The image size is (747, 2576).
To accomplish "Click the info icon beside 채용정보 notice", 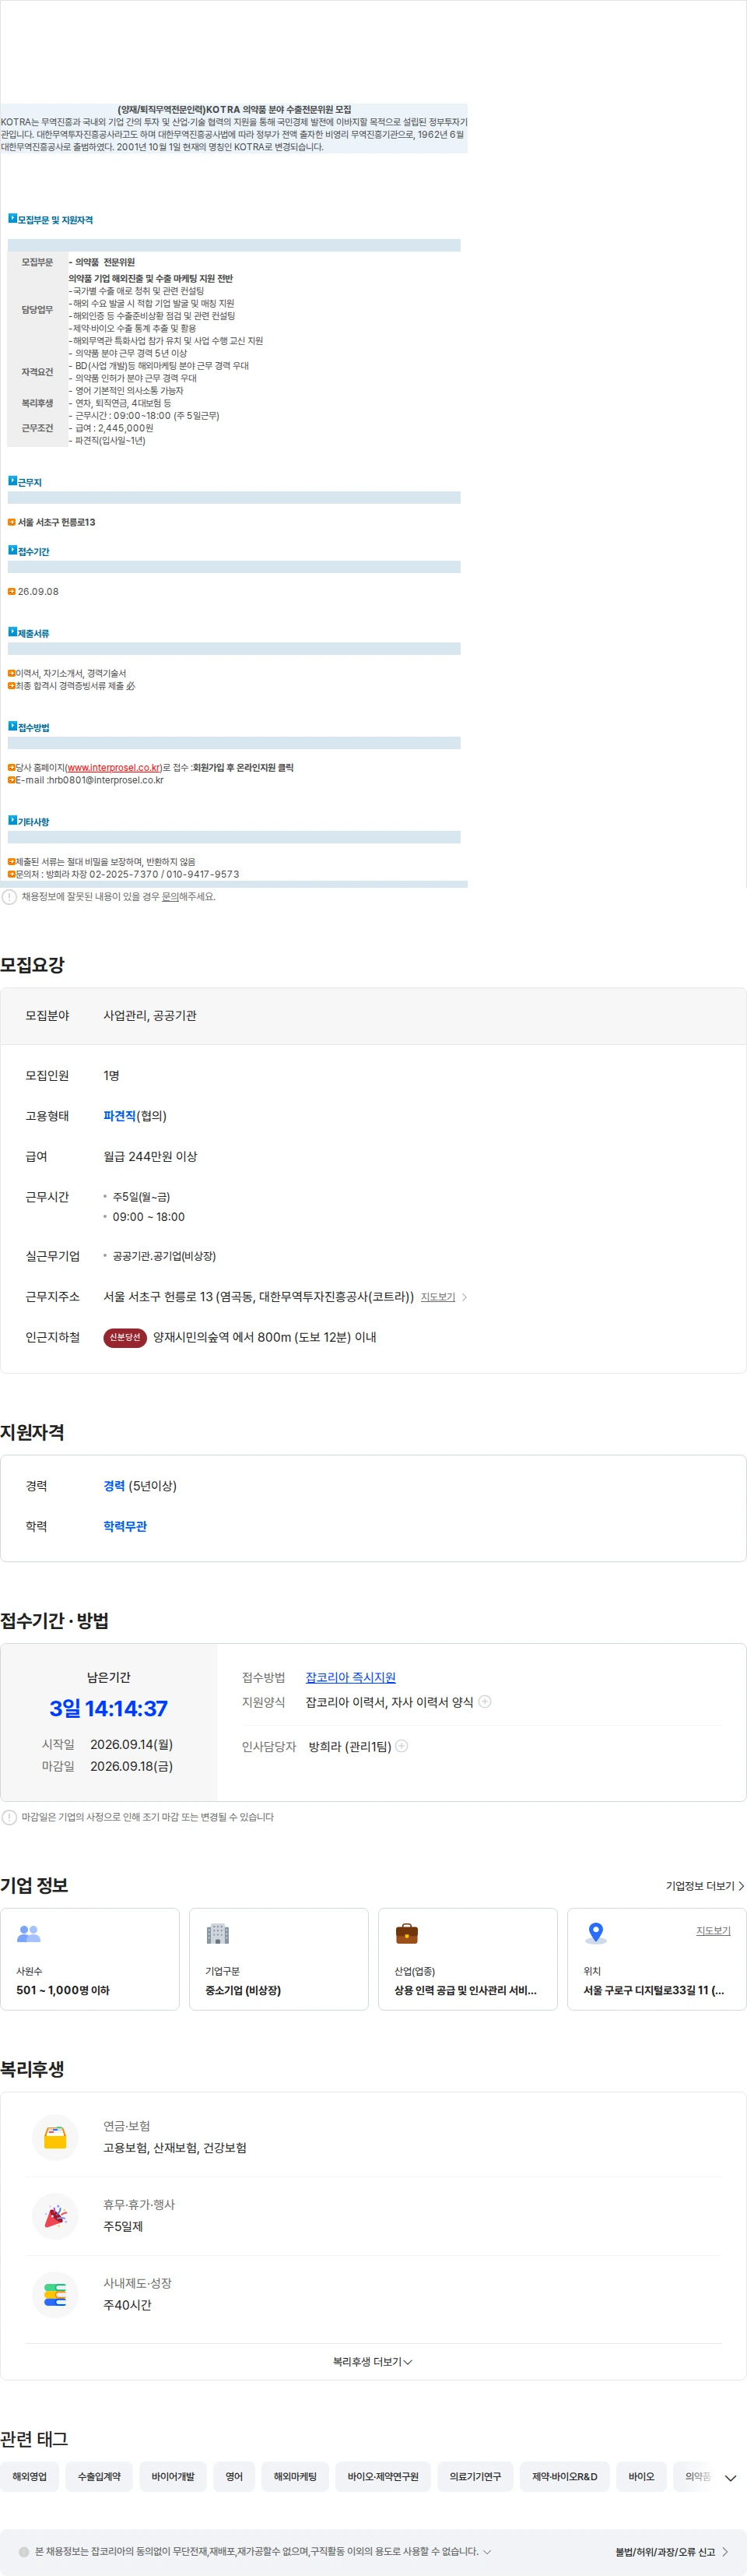I will click(x=9, y=896).
